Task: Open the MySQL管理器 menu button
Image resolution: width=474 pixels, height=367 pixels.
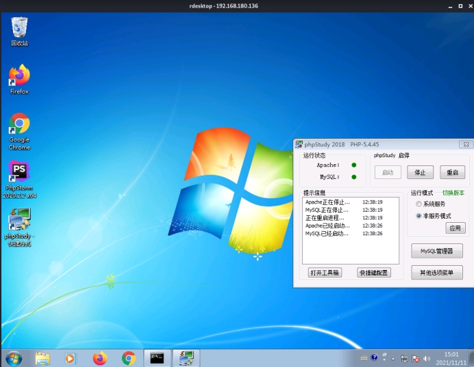Action: pyautogui.click(x=437, y=251)
